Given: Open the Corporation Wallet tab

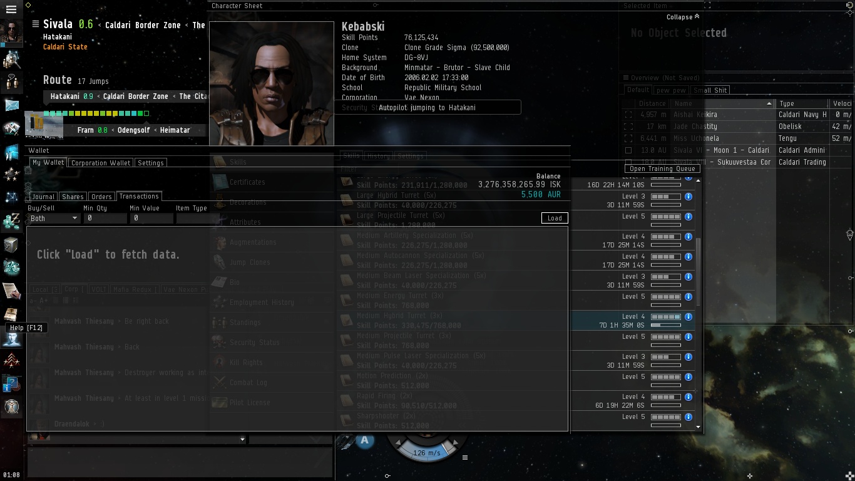Looking at the screenshot, I should (x=101, y=163).
